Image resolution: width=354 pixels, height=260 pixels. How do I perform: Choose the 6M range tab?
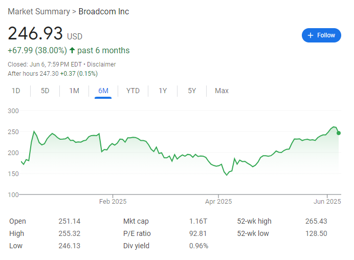coord(103,91)
